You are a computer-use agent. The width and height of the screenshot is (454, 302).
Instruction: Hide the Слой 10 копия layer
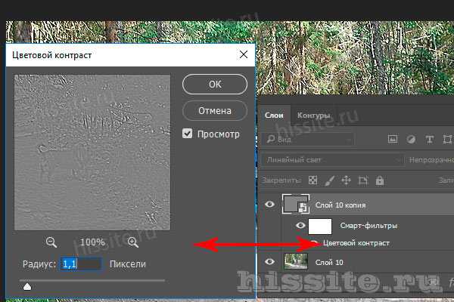[x=271, y=205]
